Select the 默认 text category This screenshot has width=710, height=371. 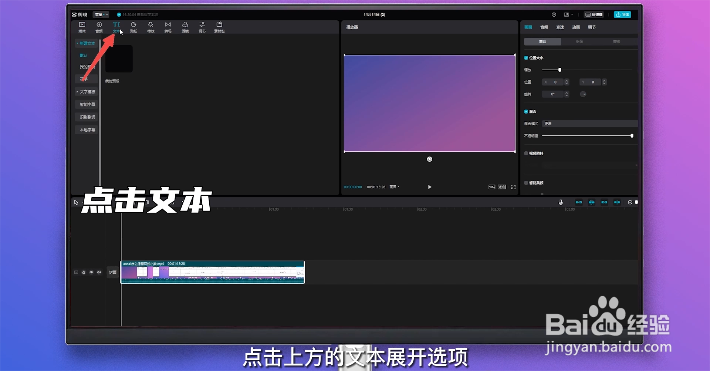[84, 55]
